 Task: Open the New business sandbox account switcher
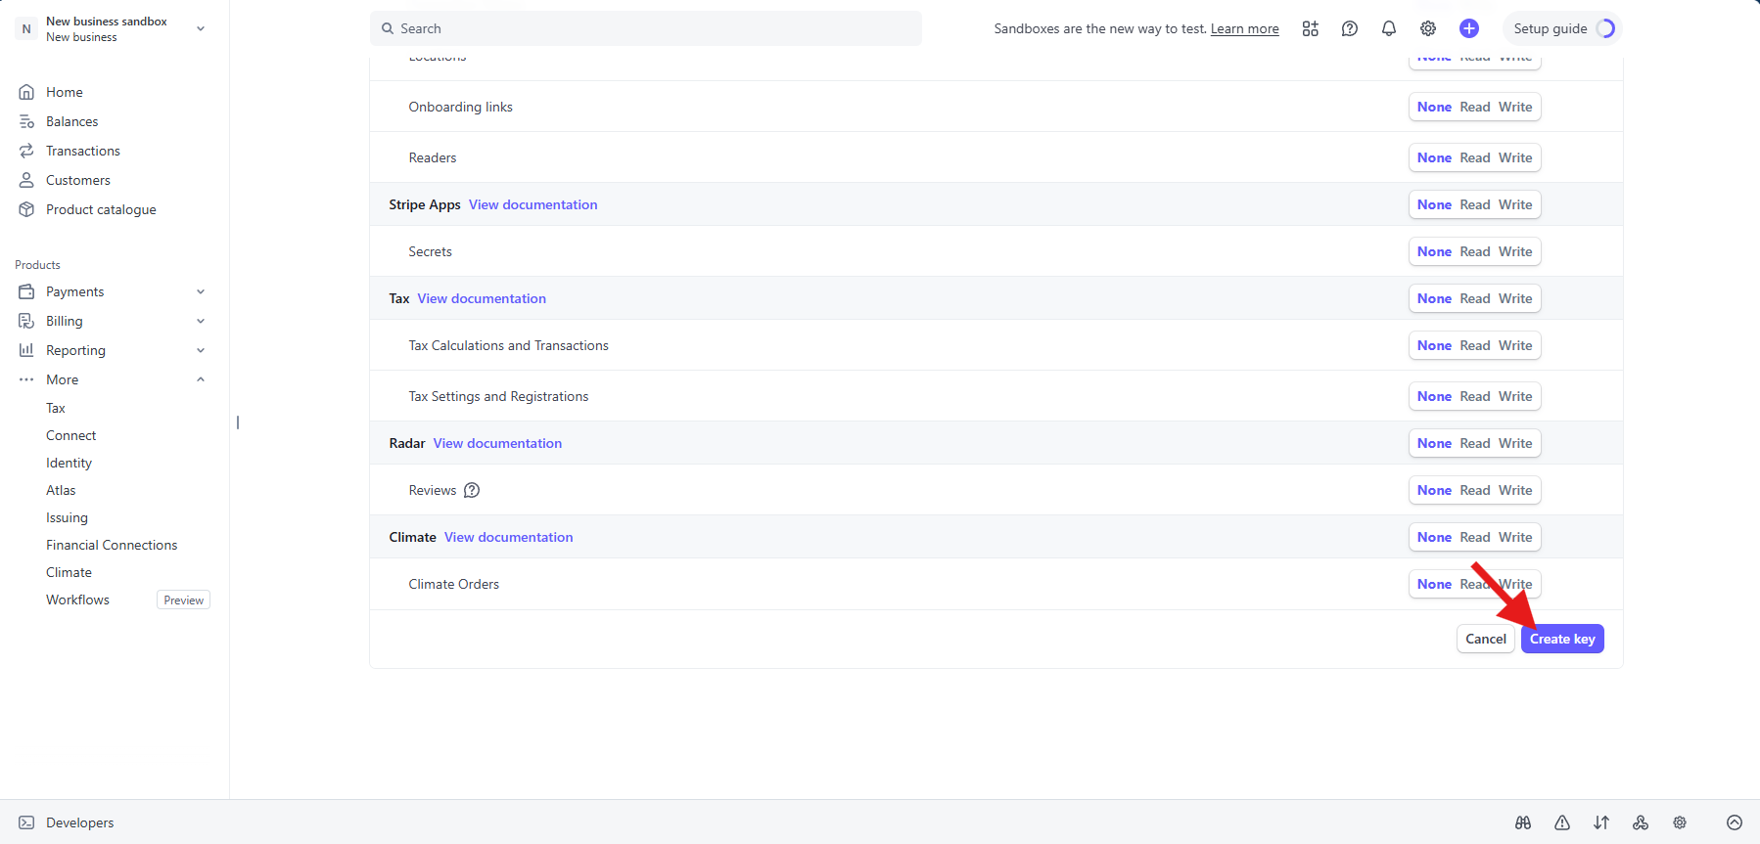pyautogui.click(x=113, y=28)
